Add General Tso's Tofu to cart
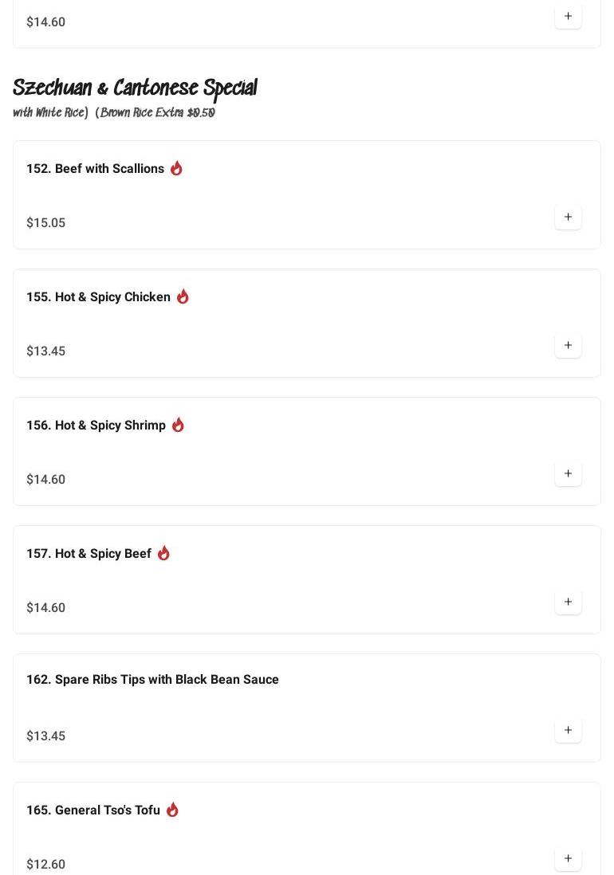Screen dimensions: 614x875 point(568,859)
